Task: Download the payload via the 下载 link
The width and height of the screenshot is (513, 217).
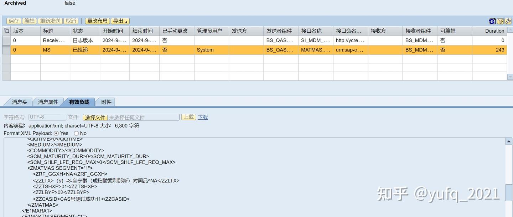Action: pos(202,117)
